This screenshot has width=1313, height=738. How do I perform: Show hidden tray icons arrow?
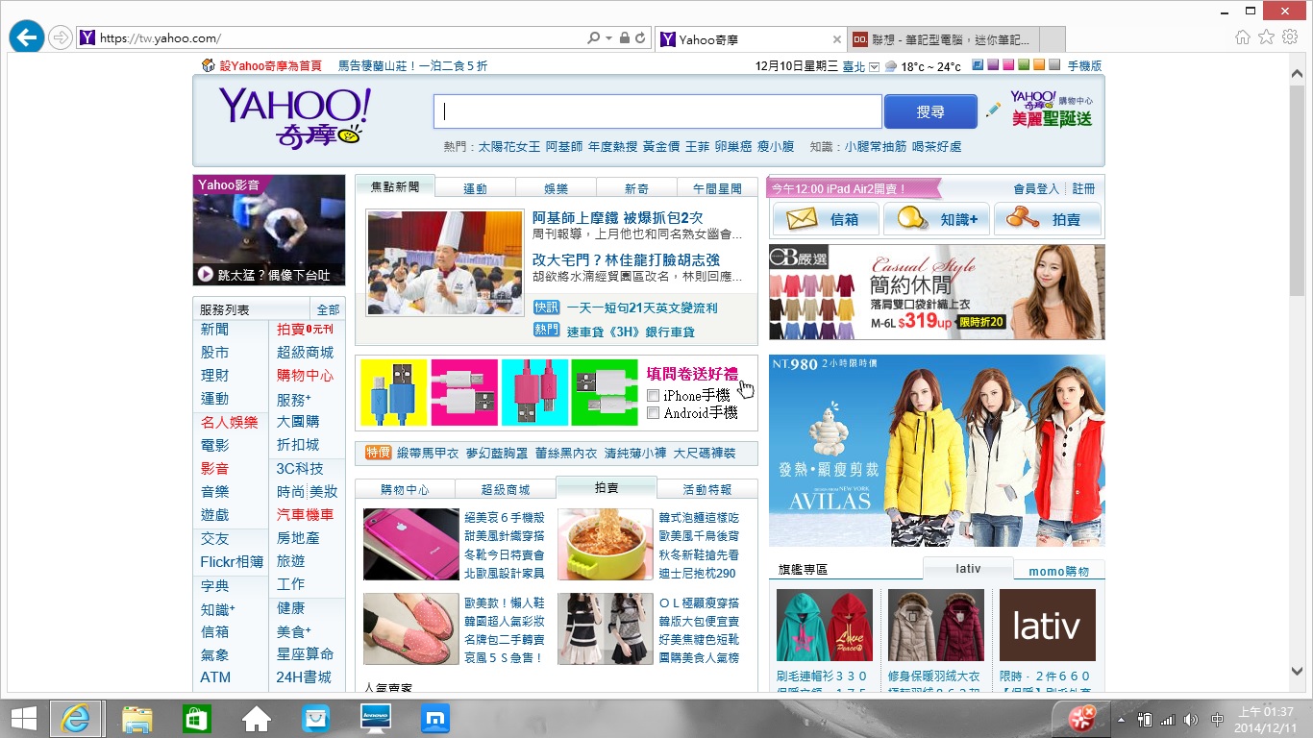[1122, 719]
